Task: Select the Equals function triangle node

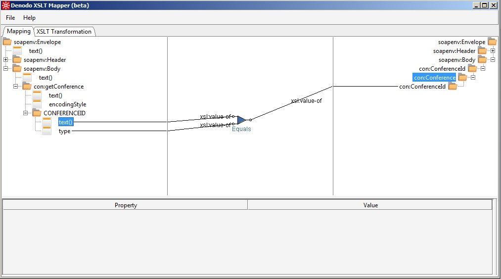Action: coord(241,120)
